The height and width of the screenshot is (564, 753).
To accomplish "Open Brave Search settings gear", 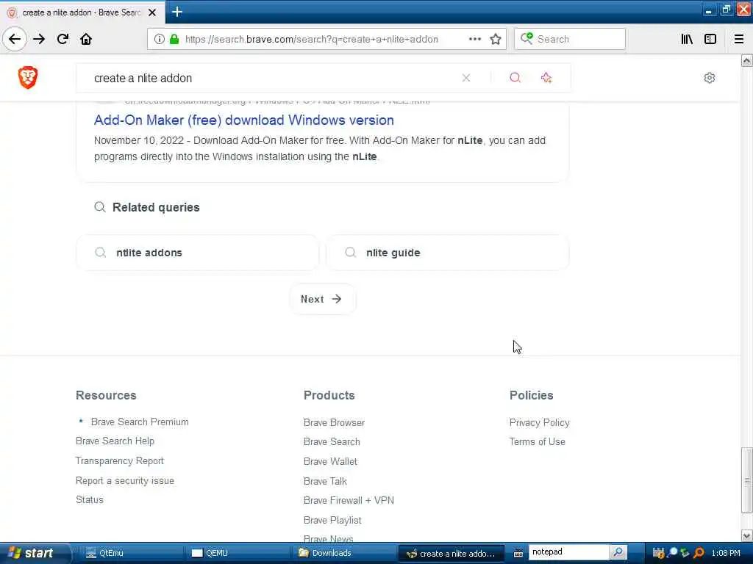I will pos(710,78).
